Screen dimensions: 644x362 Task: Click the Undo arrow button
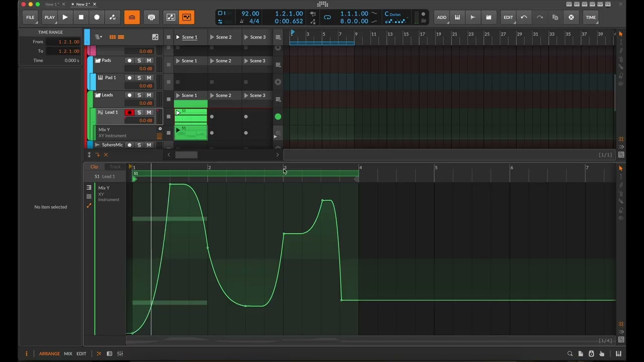524,17
